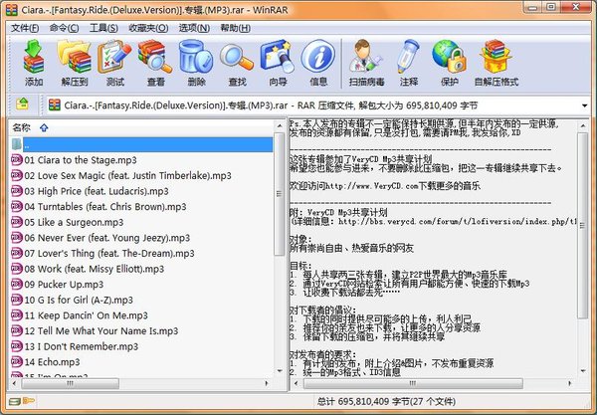
Task: Click the key password icon in status bar
Action: 29,401
